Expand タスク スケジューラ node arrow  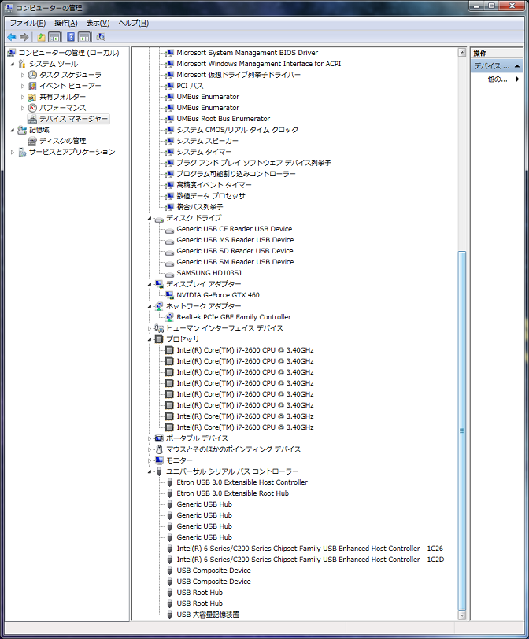coord(23,75)
